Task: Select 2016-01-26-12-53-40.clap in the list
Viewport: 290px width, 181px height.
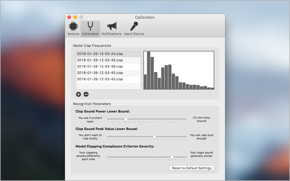Action: click(x=108, y=73)
